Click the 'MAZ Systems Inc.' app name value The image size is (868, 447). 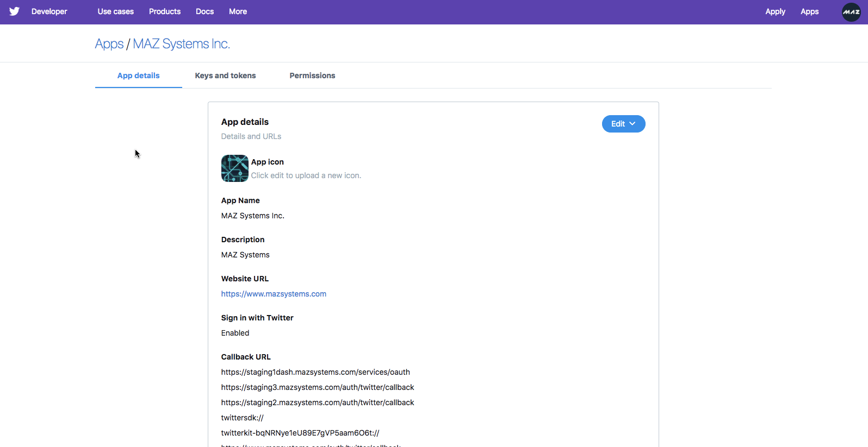[x=252, y=216]
